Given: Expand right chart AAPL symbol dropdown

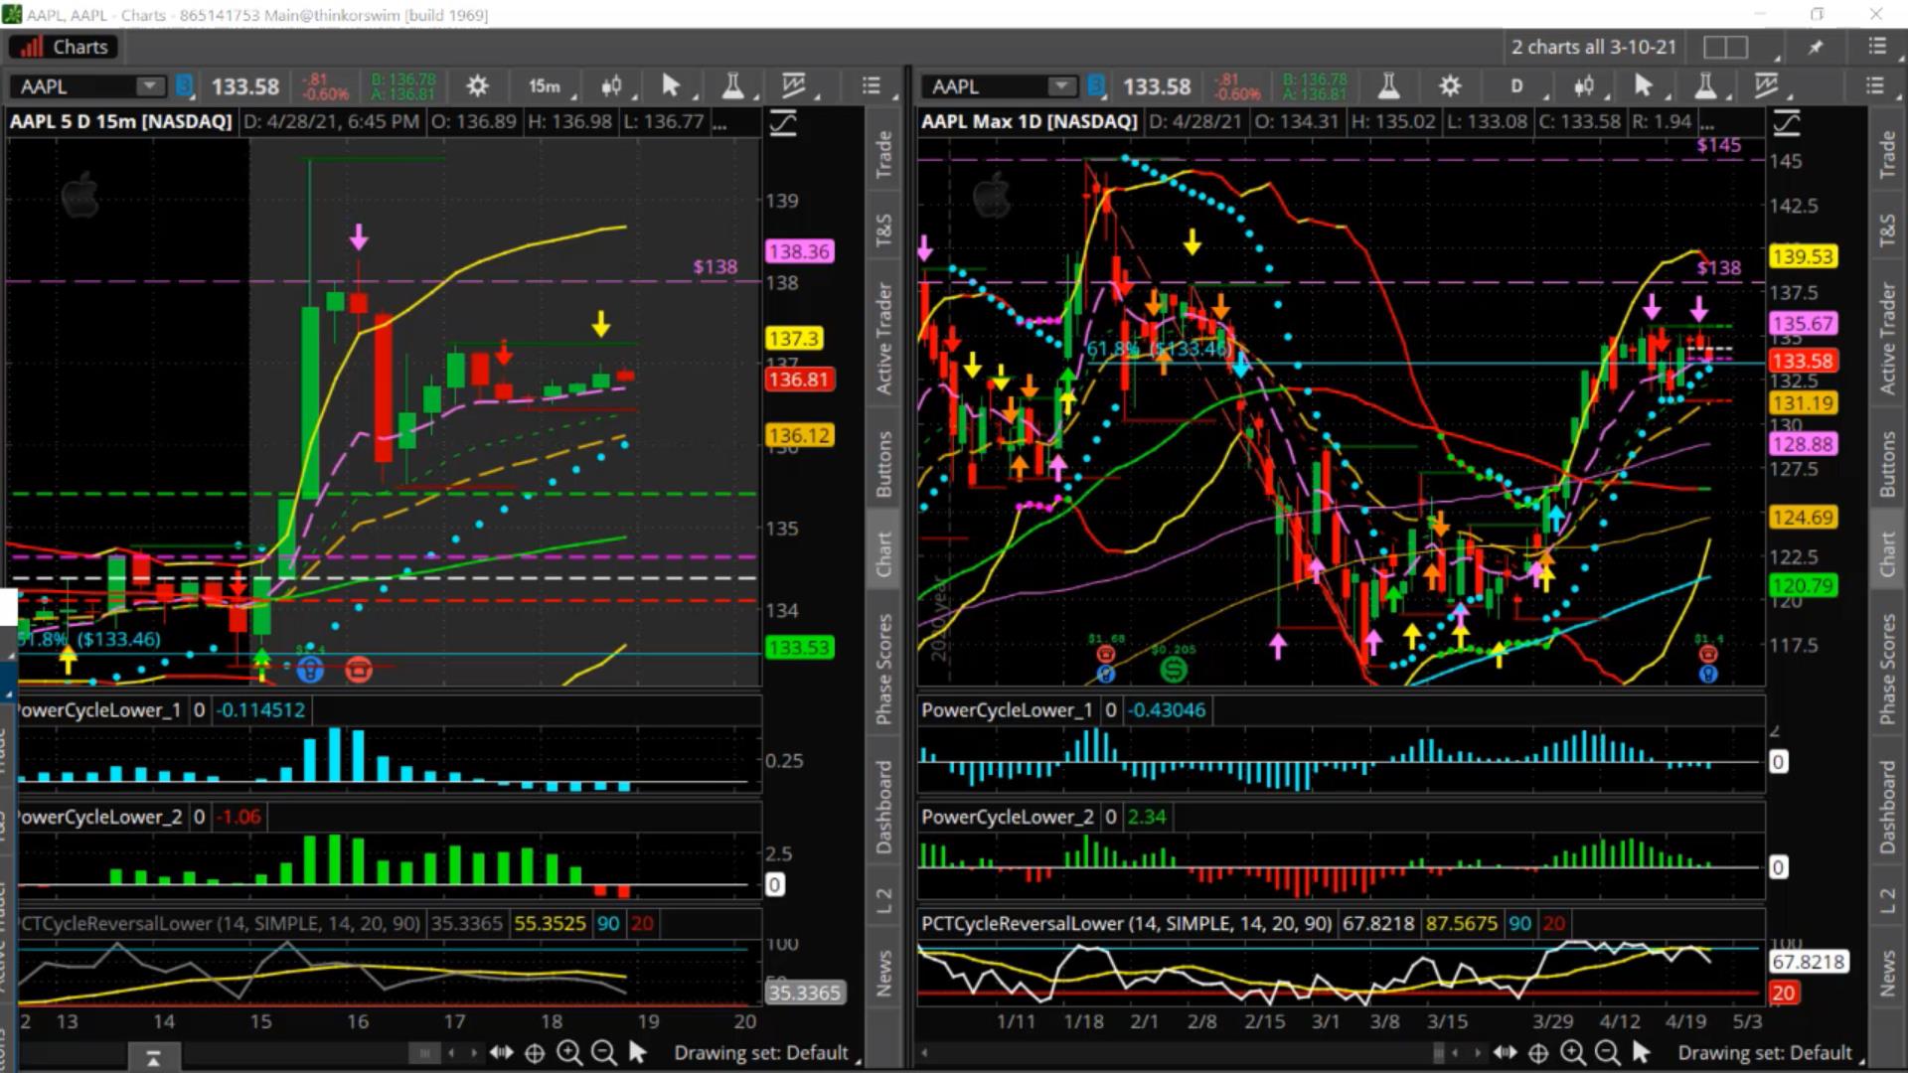Looking at the screenshot, I should pyautogui.click(x=1061, y=86).
